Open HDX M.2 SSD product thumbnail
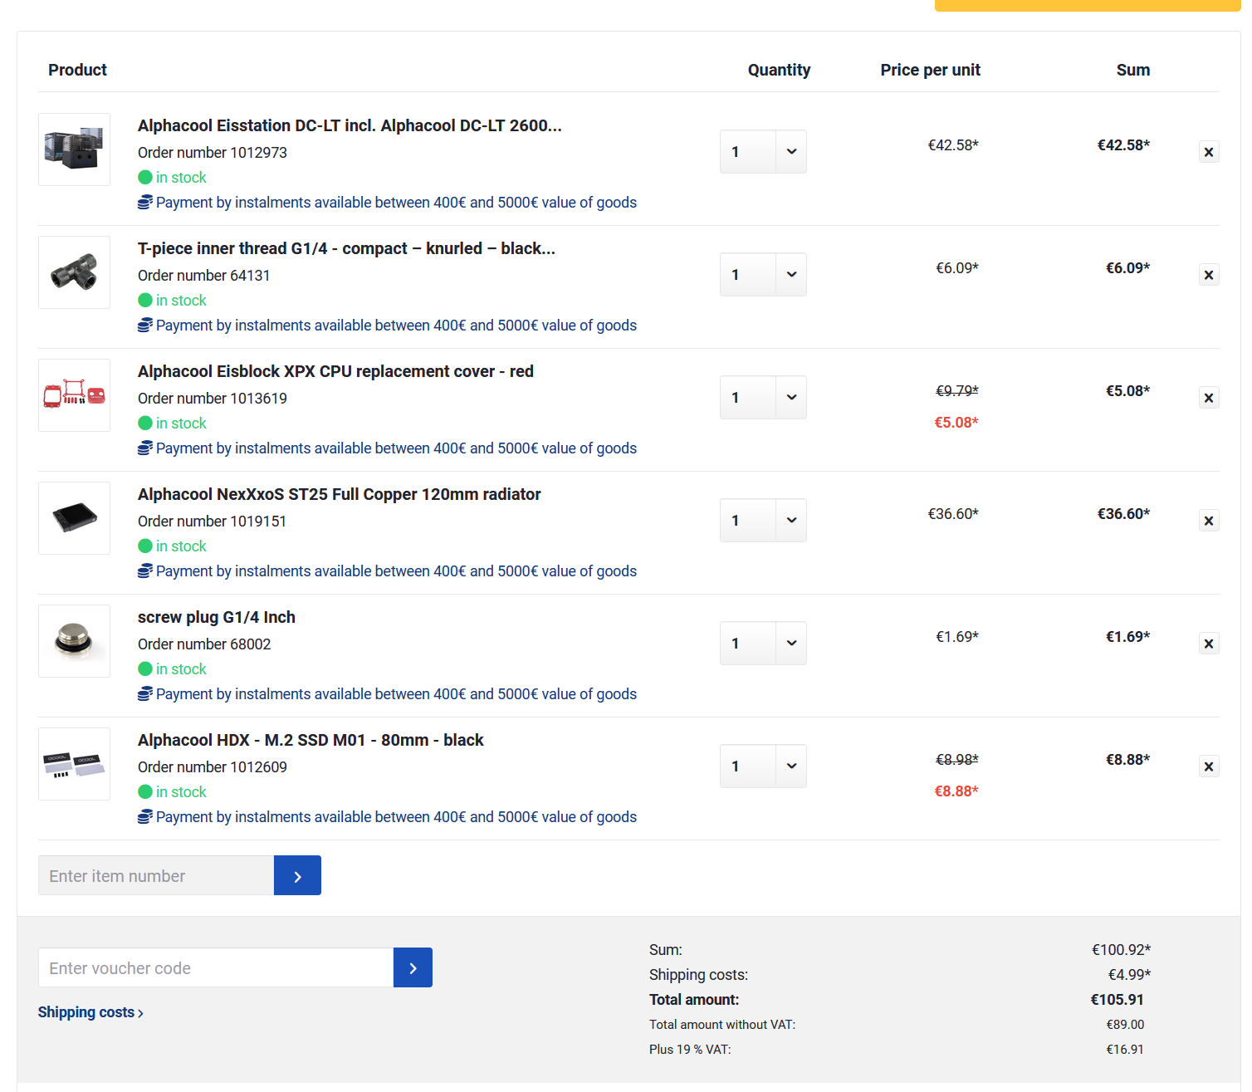 pyautogui.click(x=74, y=764)
